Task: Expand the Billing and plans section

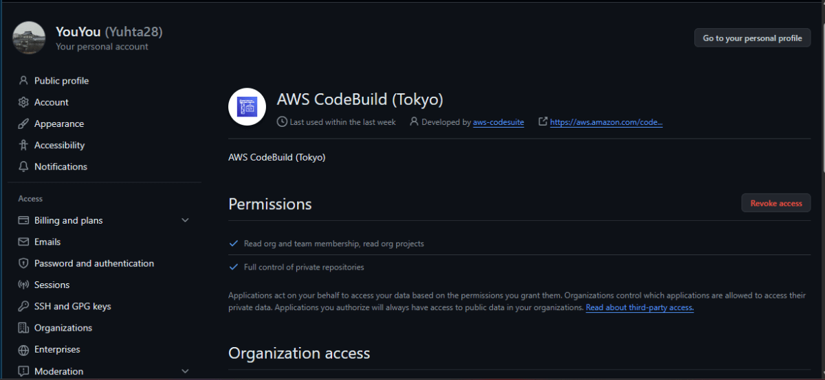Action: (x=184, y=220)
